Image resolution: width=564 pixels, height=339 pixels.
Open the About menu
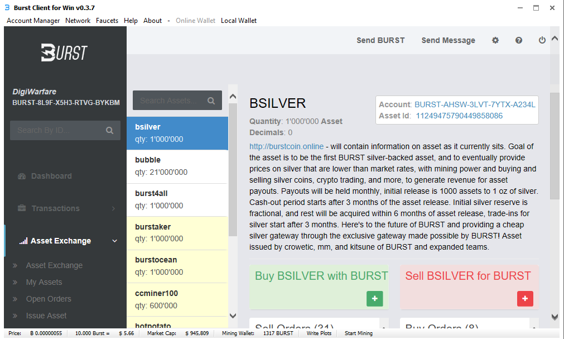tap(152, 21)
